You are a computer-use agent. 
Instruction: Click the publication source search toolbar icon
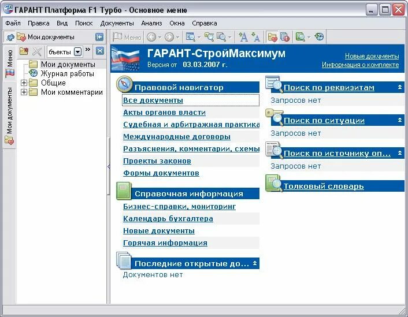tap(221, 37)
